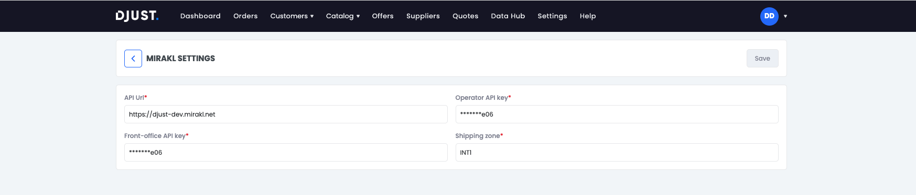
Task: Expand the Customers dropdown menu
Action: click(x=292, y=16)
